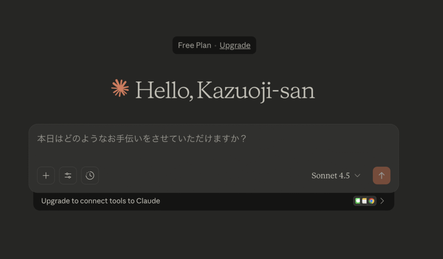Click the plus icon to add attachments

coord(46,175)
